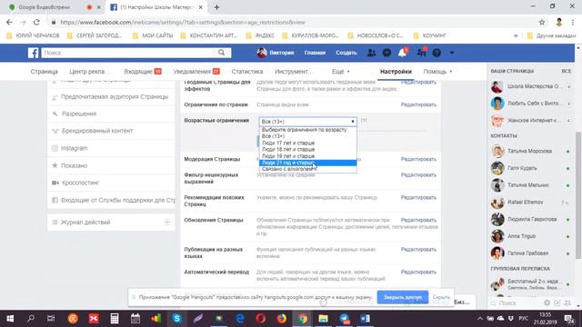Edit 'Обновления Страницы' setting

[x=418, y=220]
